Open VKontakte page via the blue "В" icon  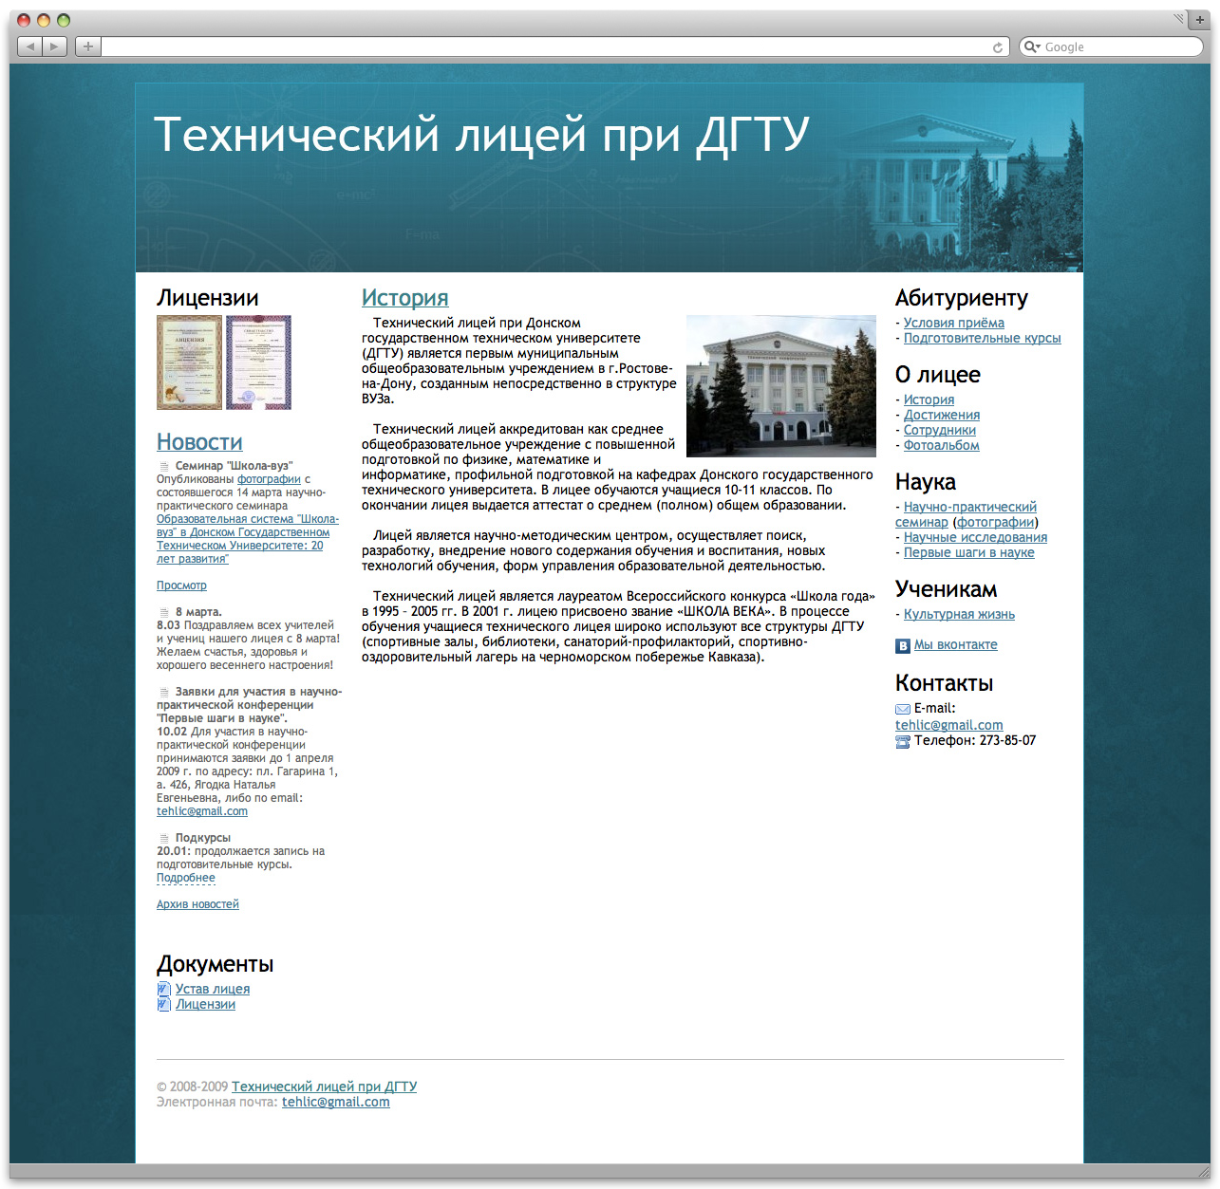[902, 644]
